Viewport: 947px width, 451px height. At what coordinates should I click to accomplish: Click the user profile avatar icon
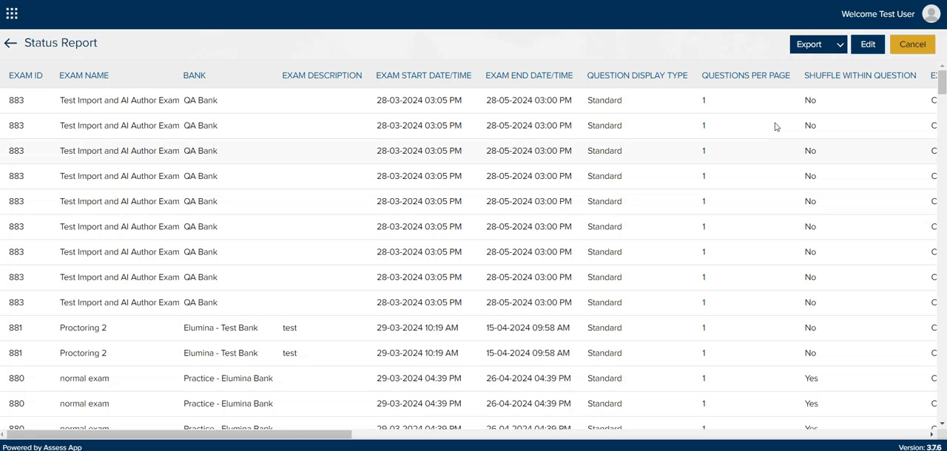click(x=931, y=14)
